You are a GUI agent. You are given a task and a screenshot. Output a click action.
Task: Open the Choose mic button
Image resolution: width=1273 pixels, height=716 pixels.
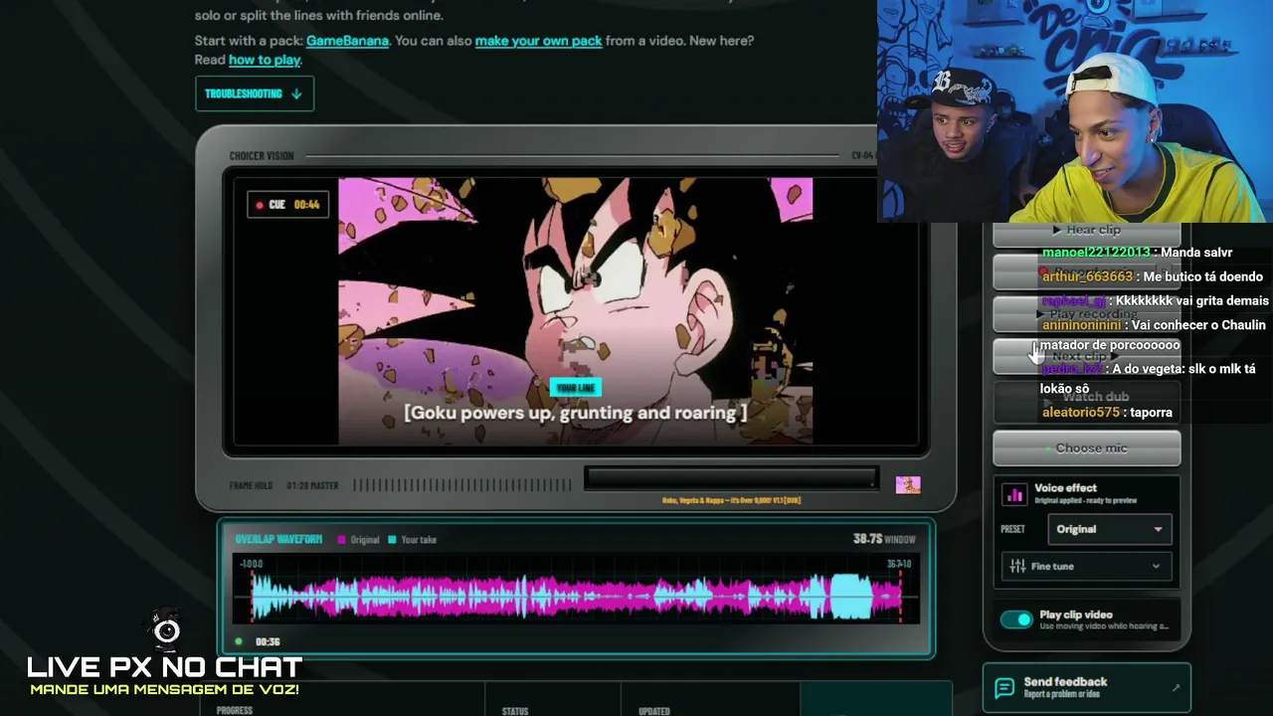1087,448
